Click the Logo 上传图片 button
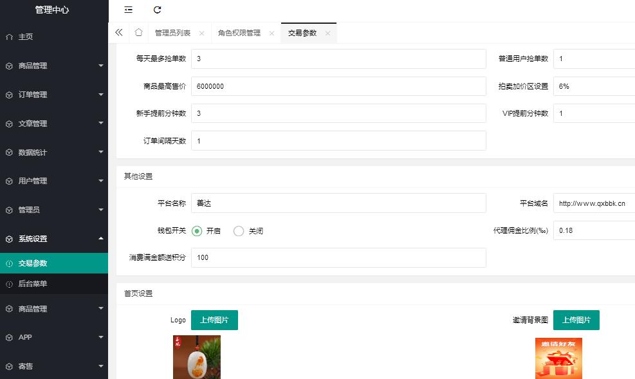 (214, 320)
